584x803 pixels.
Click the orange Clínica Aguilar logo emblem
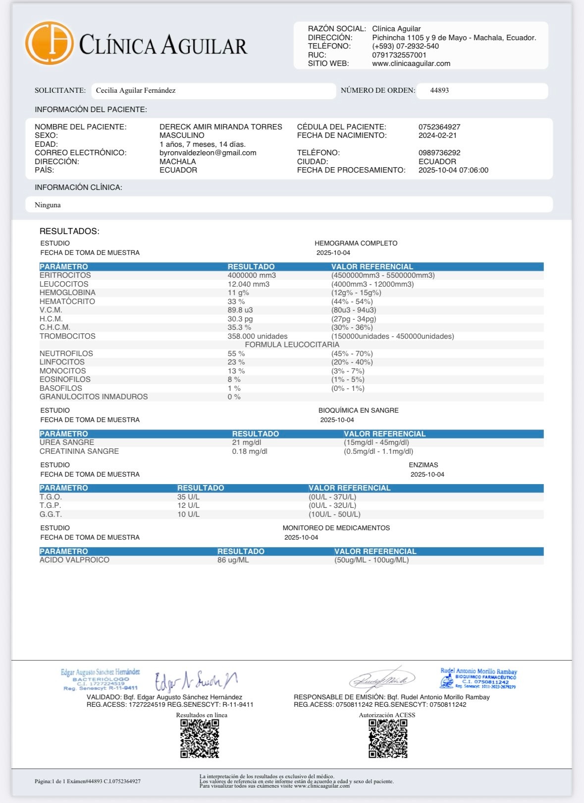[49, 43]
